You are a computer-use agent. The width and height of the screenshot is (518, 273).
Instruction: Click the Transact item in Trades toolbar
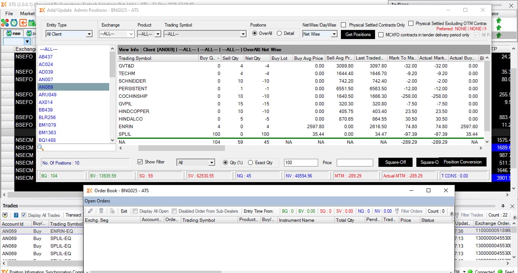click(x=74, y=215)
